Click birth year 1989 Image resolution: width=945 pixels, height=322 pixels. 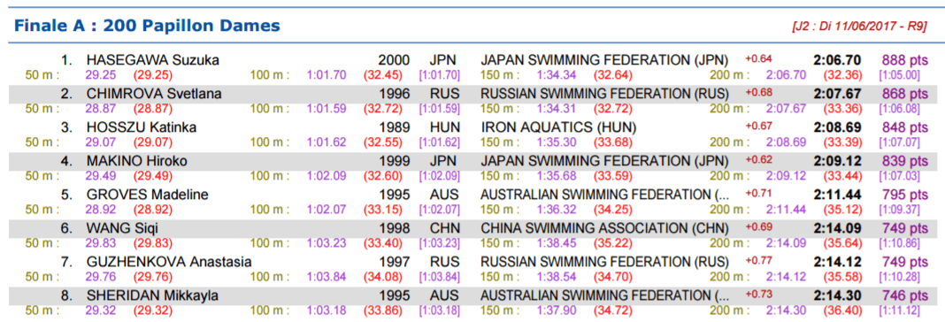click(394, 128)
